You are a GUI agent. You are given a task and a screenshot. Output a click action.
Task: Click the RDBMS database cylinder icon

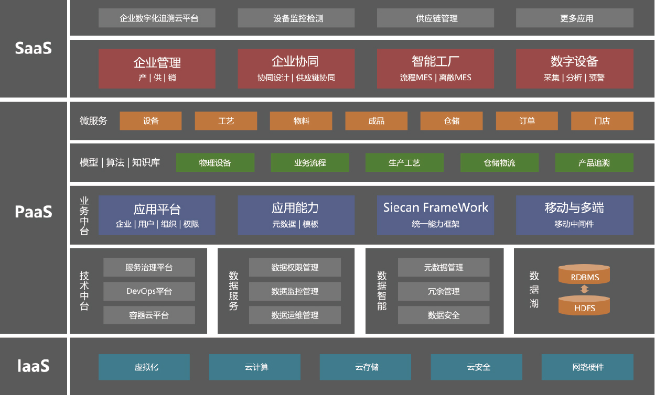584,275
